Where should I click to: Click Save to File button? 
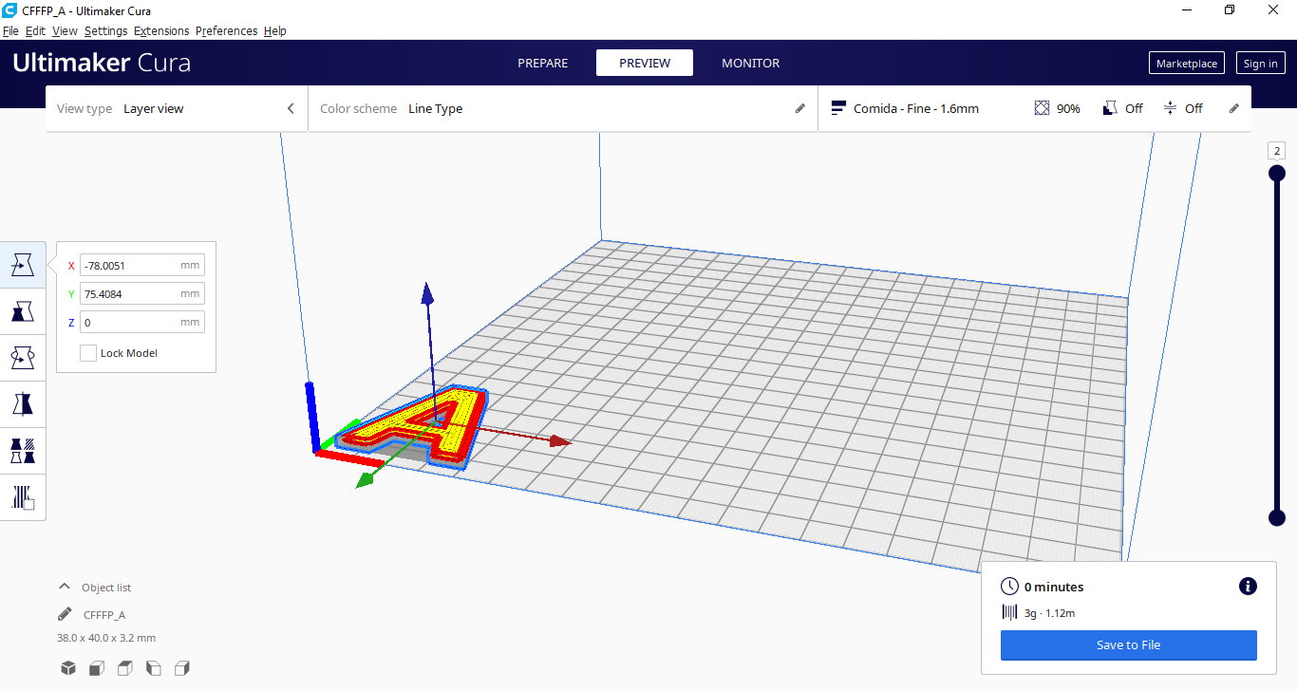pyautogui.click(x=1129, y=645)
